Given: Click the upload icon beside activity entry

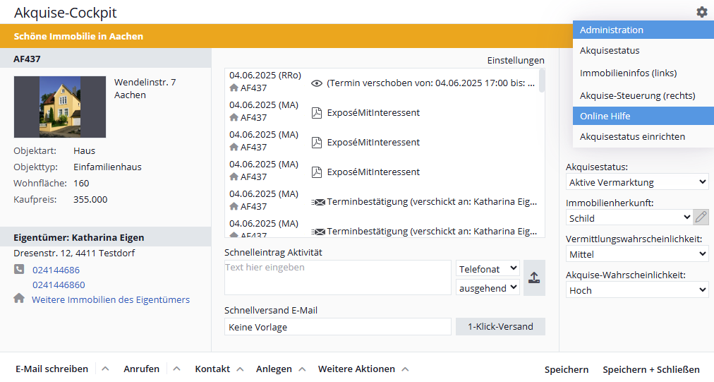Looking at the screenshot, I should pos(534,277).
